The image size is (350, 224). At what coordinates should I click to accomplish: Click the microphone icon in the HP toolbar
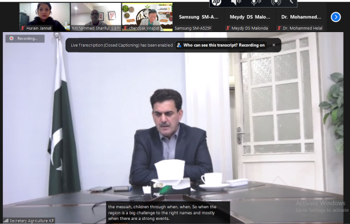pos(256,2)
